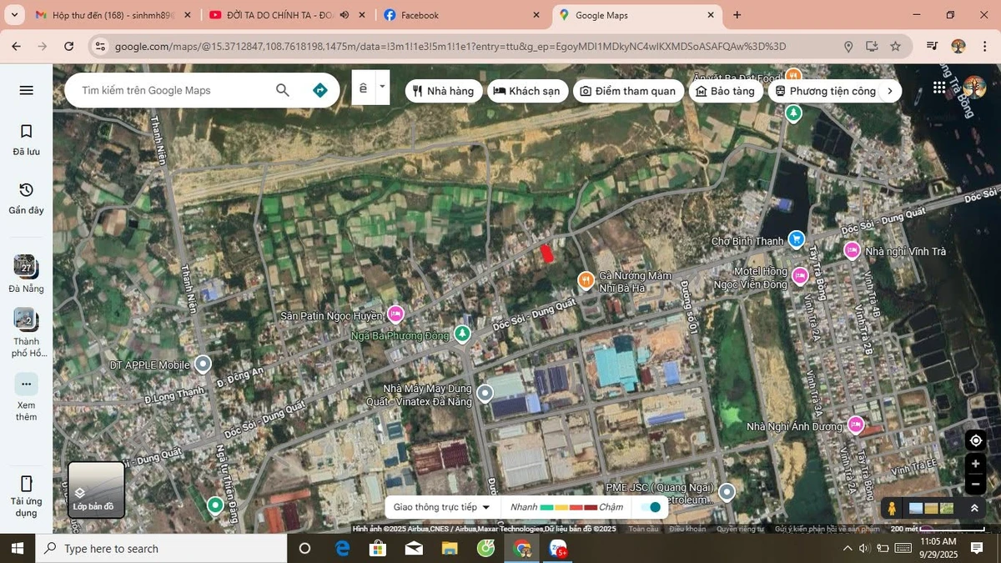Open a new Chrome tab
Screen dimensions: 1001x563
tap(737, 15)
